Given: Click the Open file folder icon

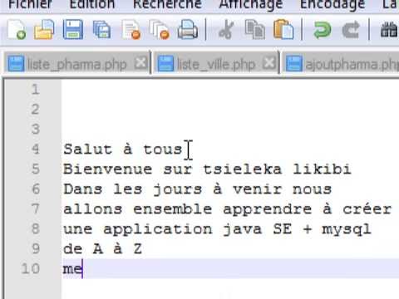Looking at the screenshot, I should click(44, 29).
